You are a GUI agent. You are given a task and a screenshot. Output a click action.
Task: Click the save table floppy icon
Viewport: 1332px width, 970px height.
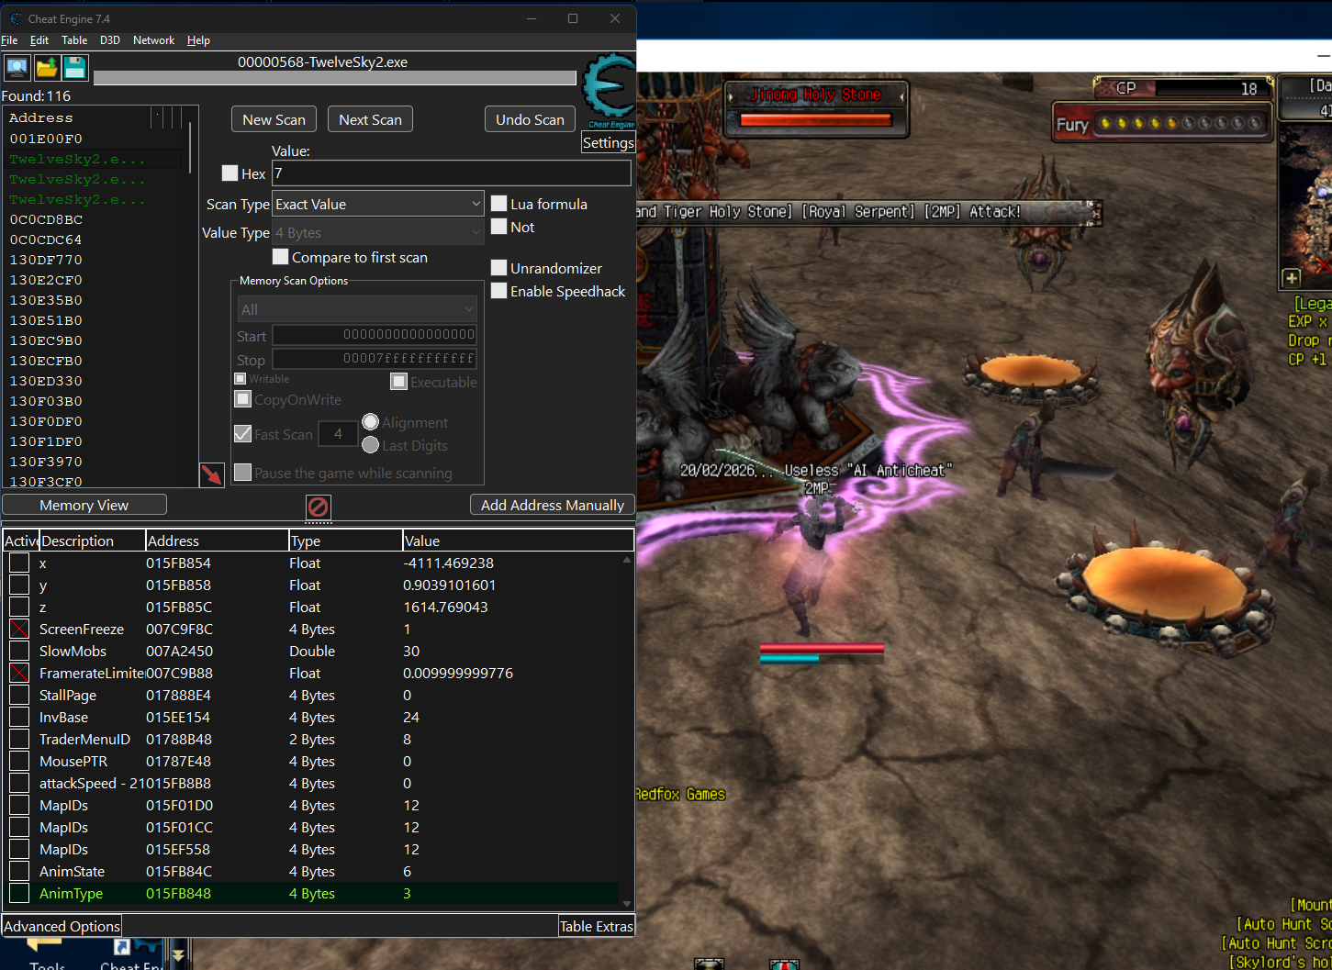(75, 67)
